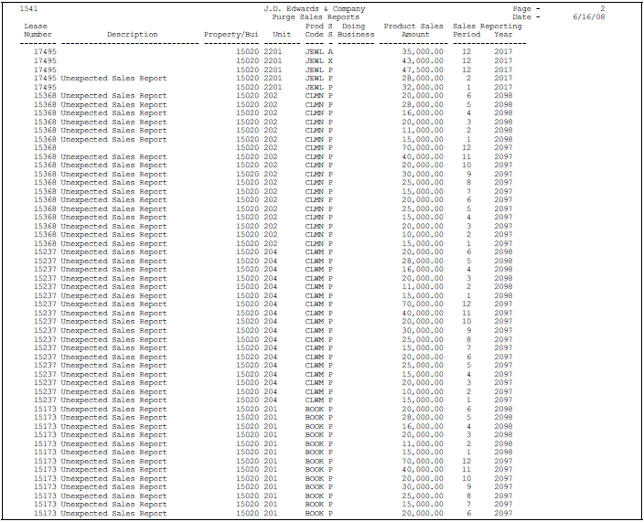Select property 15020 in the 35,000.00 row
This screenshot has height=522, width=644.
point(247,52)
